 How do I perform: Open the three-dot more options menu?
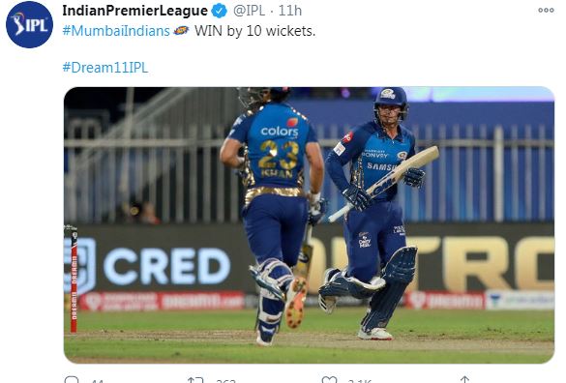(546, 11)
